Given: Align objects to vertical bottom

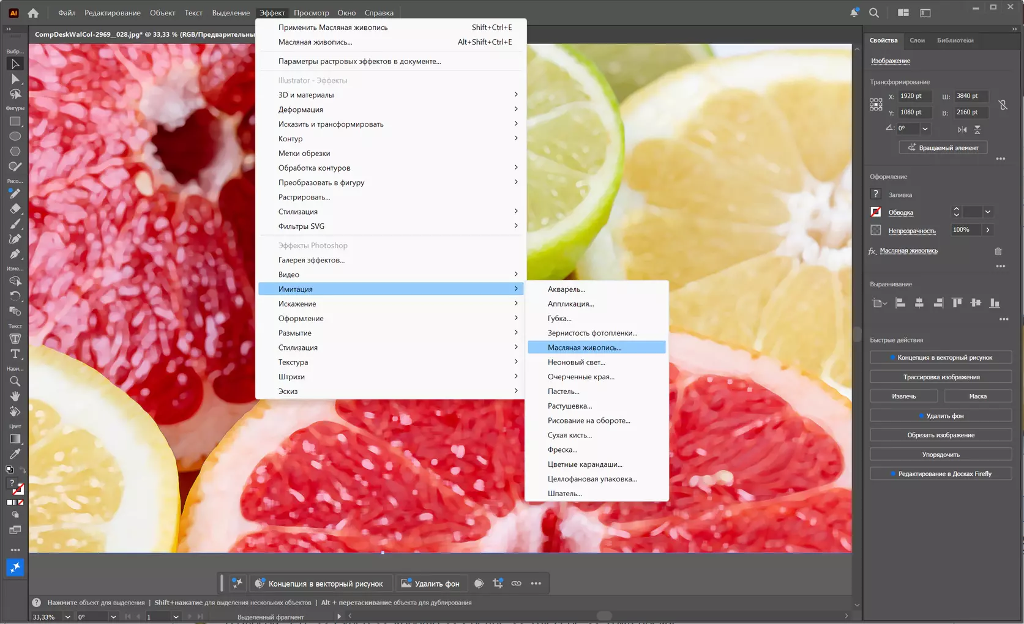Looking at the screenshot, I should click(x=995, y=303).
